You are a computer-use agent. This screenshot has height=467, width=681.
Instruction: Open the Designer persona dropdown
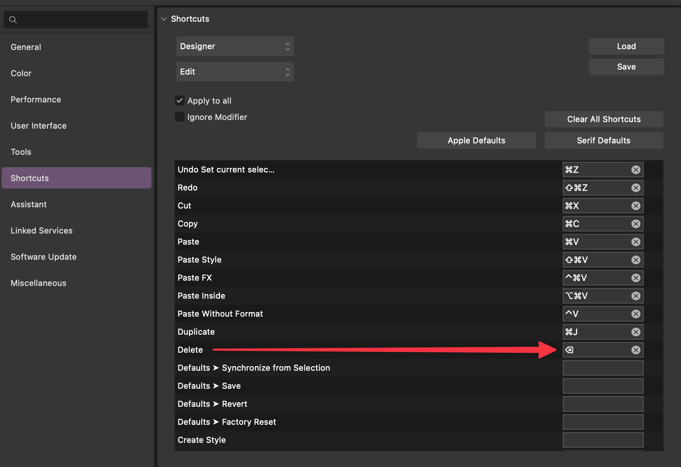pyautogui.click(x=235, y=46)
